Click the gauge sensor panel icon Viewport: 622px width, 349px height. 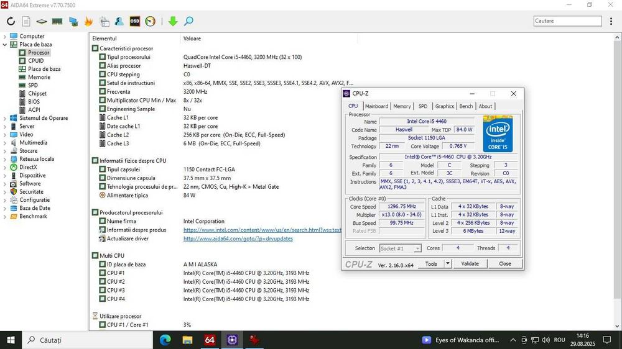pos(150,21)
